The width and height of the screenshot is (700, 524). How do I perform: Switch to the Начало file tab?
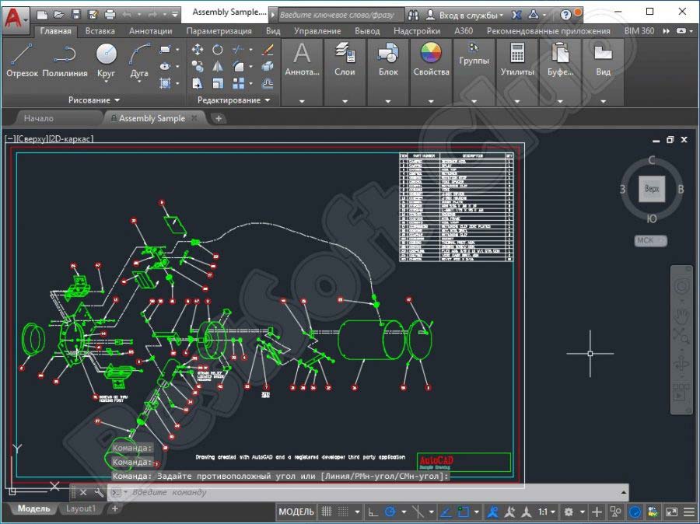(39, 118)
